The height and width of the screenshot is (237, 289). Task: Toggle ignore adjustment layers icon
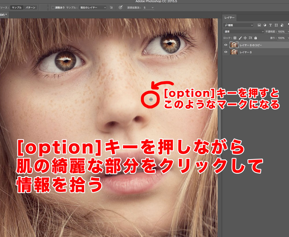click(x=111, y=8)
